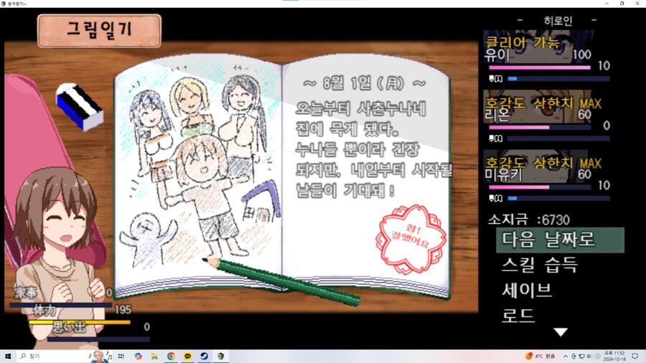Click the yellow 体力 stamina bar
The height and width of the screenshot is (363, 646).
point(80,322)
